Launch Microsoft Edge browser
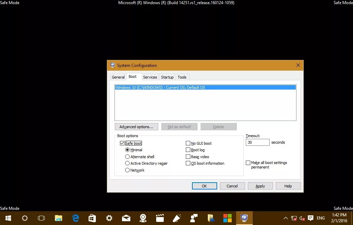This screenshot has height=225, width=353. tap(75, 218)
